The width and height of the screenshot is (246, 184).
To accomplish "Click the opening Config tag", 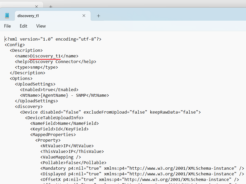I will 15,45.
